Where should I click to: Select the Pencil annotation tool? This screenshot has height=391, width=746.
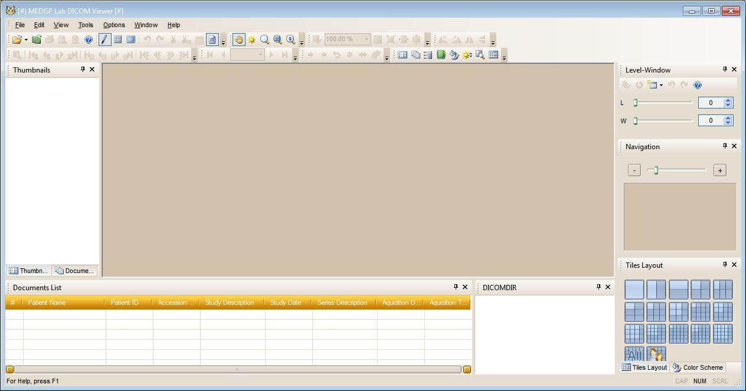pos(104,40)
